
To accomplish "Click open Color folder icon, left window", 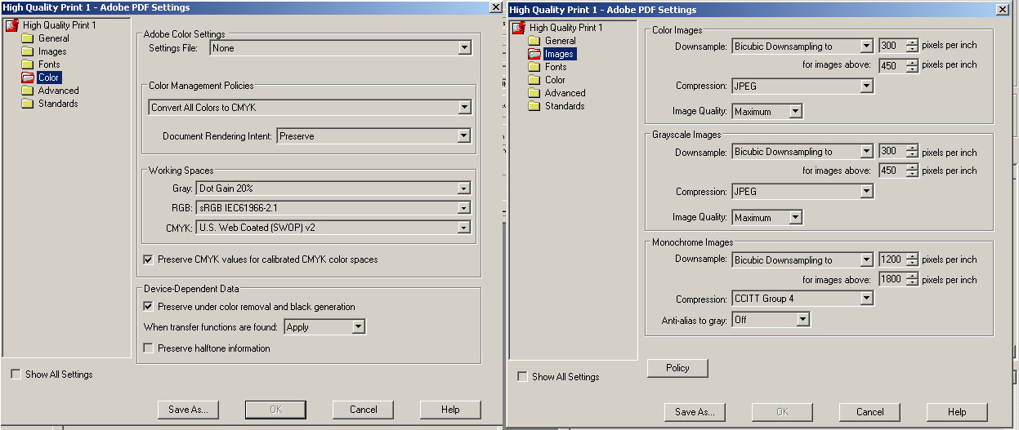I will (x=27, y=78).
